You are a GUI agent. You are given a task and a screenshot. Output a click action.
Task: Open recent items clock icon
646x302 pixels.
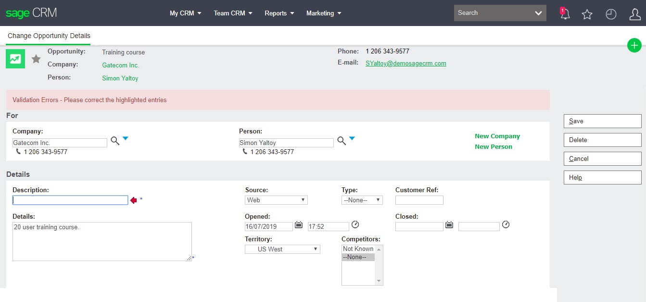click(x=611, y=14)
